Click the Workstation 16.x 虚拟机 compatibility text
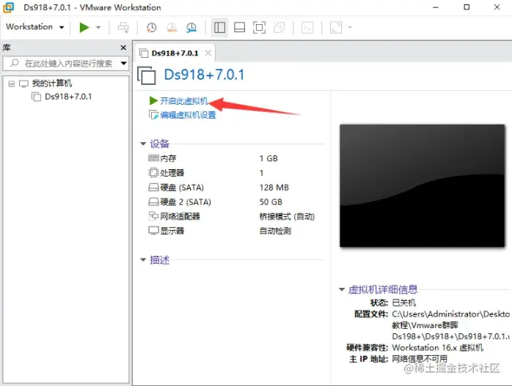The width and height of the screenshot is (512, 386). coord(438,347)
